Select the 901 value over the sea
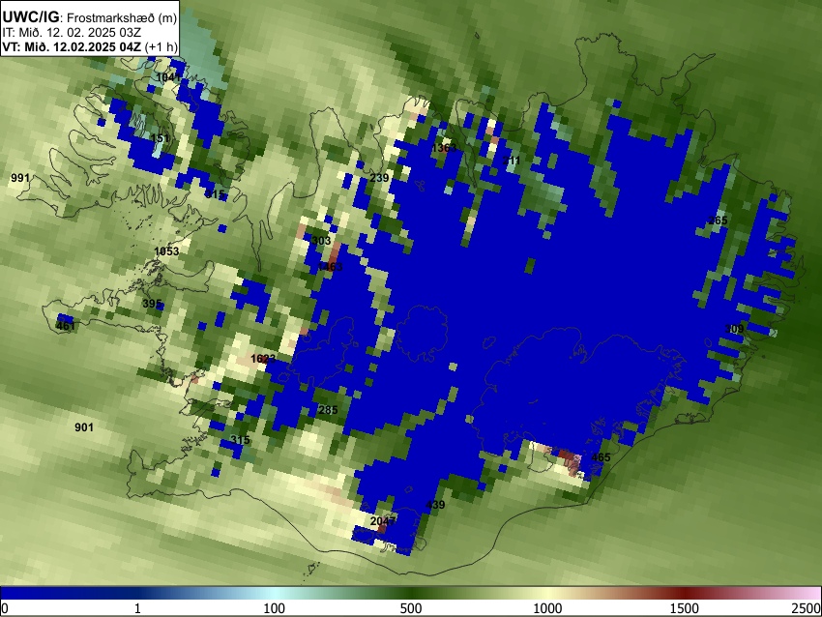The width and height of the screenshot is (822, 617). point(84,427)
